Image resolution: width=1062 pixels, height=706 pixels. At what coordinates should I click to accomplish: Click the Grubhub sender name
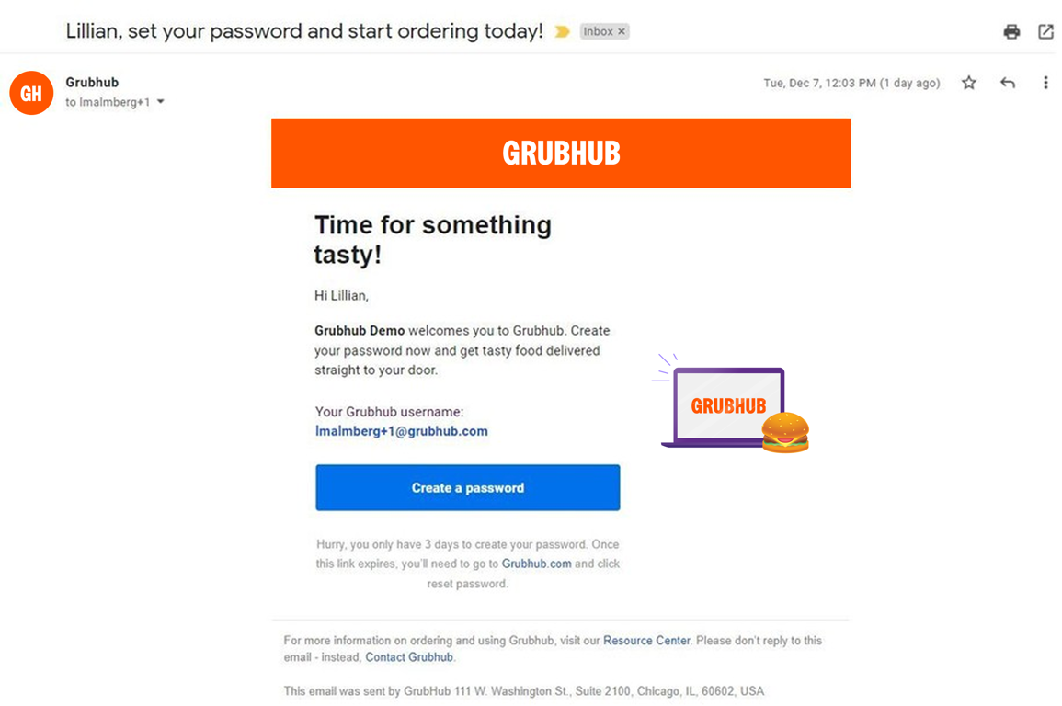tap(92, 83)
